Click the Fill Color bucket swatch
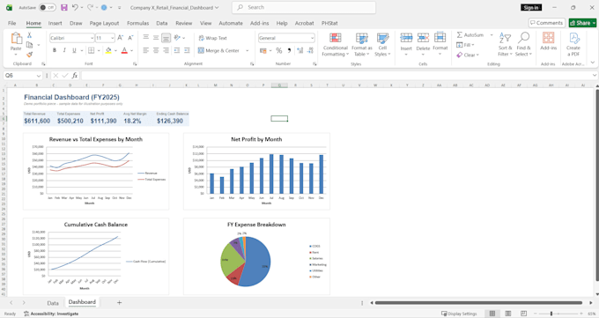 108,50
